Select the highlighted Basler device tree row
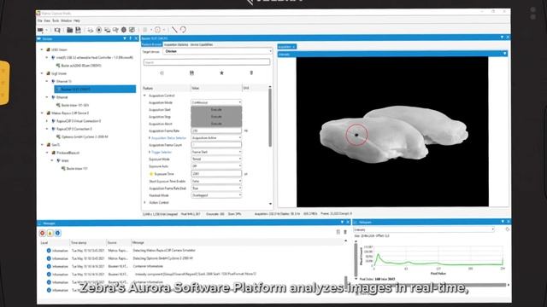The image size is (547, 307). click(95, 89)
